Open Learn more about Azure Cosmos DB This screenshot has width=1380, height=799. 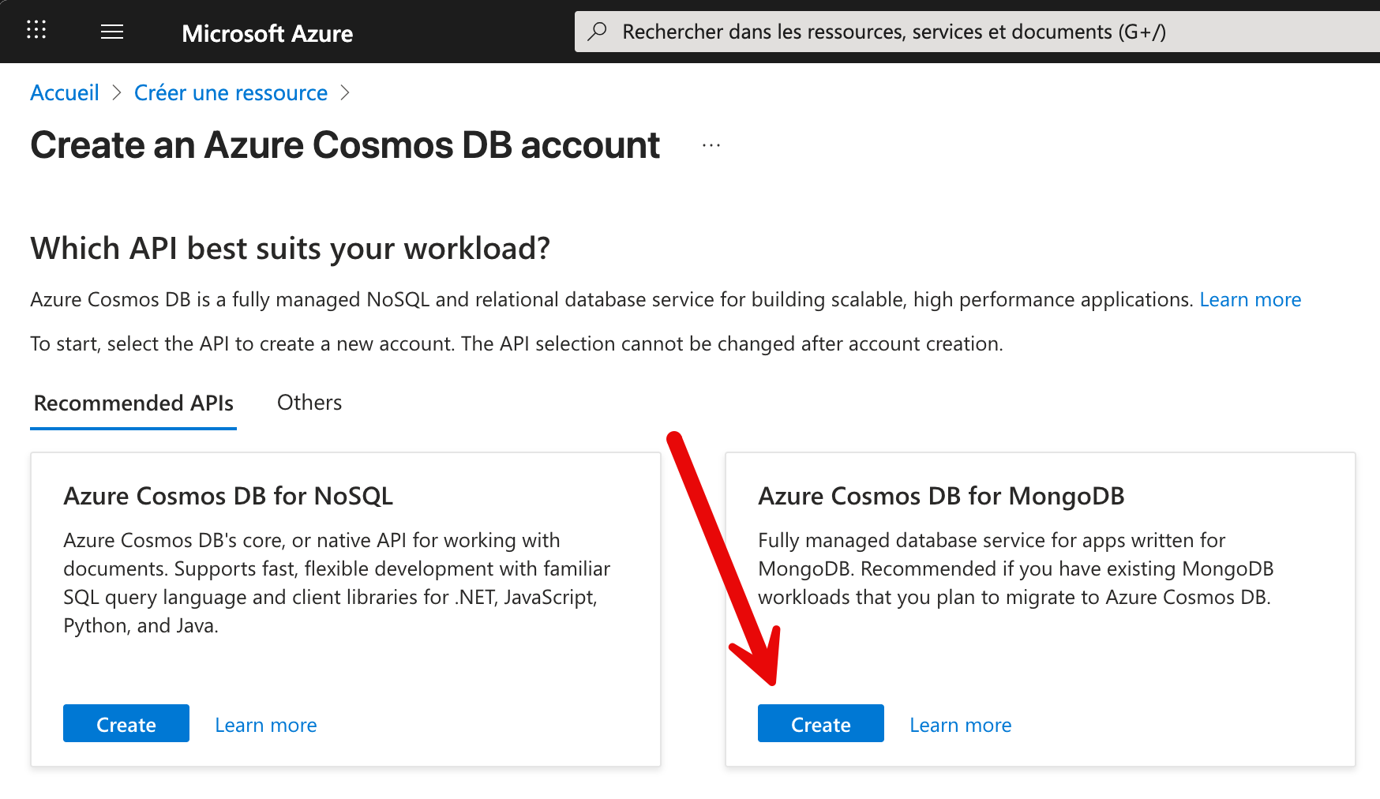(x=1250, y=299)
